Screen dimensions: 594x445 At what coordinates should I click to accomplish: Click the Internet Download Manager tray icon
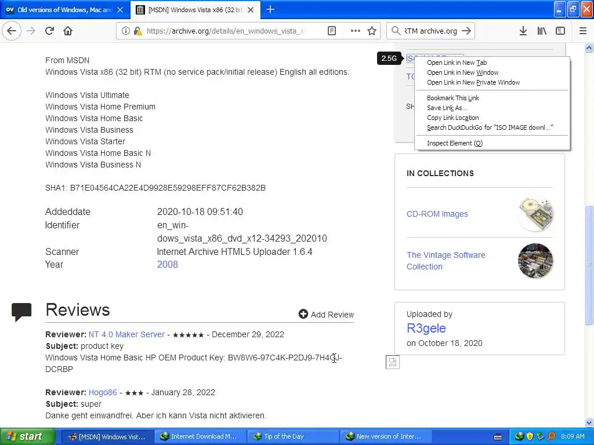[519, 436]
